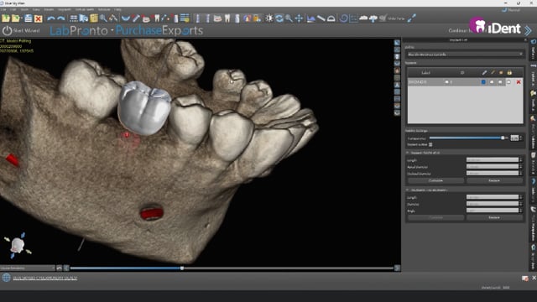This screenshot has height=302, width=537.
Task: Open the rendering mode dropdown below viewport
Action: 28,268
